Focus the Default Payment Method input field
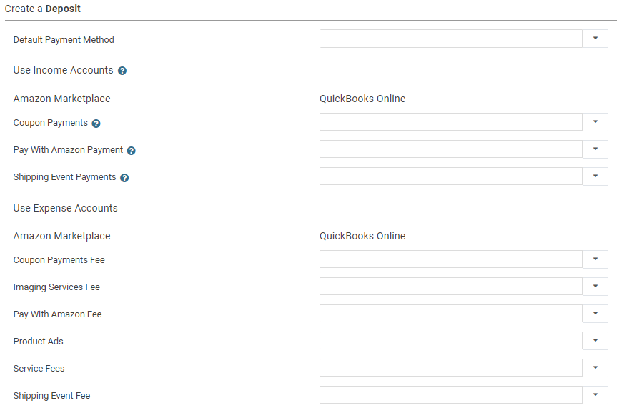 451,39
